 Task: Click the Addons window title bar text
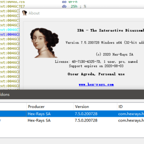click(x=5, y=94)
